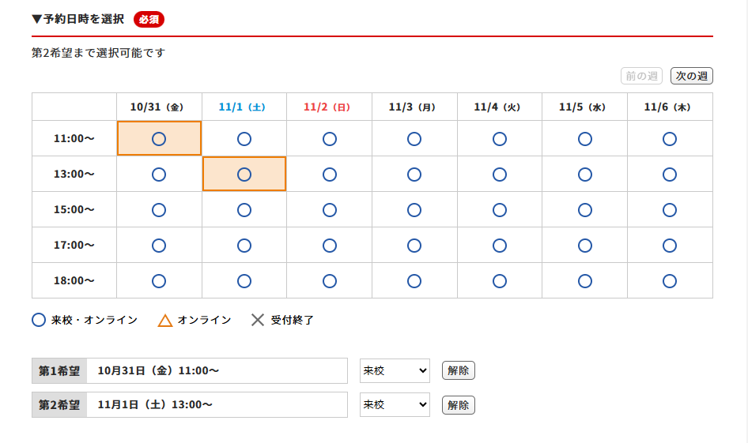Select the 11/6 (木) 11:00 slot
This screenshot has width=748, height=443.
(670, 139)
